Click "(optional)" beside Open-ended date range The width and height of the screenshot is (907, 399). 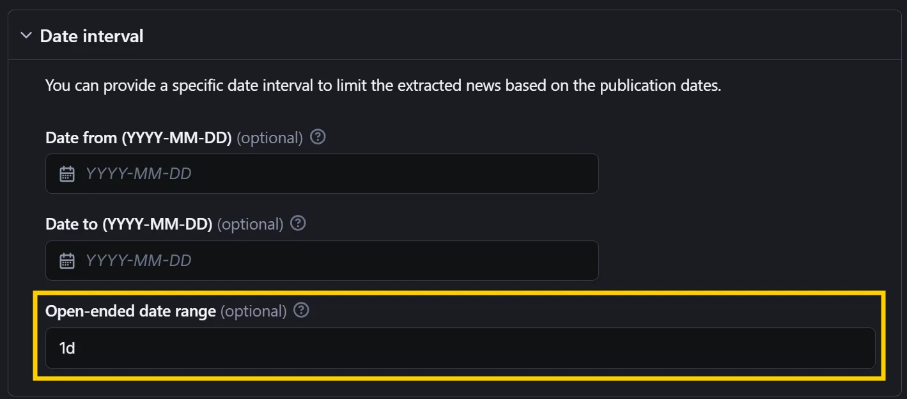[253, 311]
